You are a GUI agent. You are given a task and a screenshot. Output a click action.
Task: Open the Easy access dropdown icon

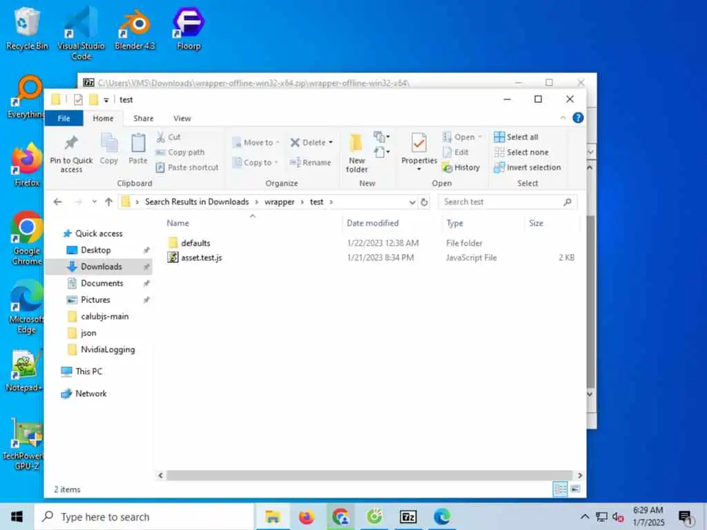(382, 152)
